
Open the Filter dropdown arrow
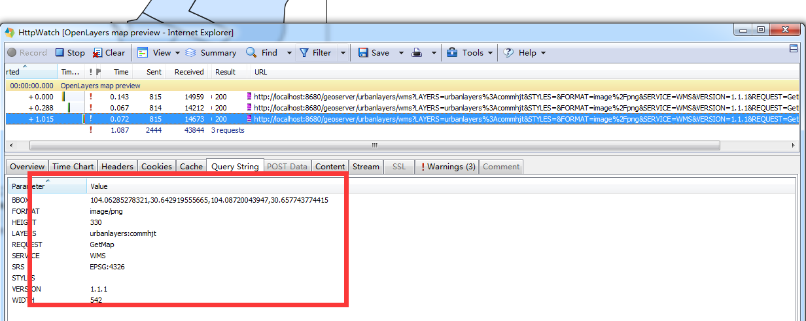[x=343, y=53]
